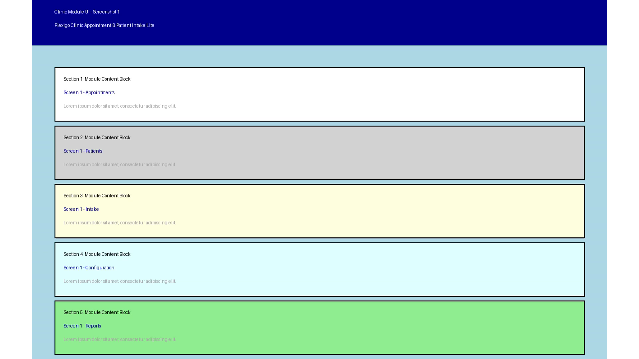This screenshot has height=359, width=639.
Task: Click the lorem ipsum text under Intake
Action: point(119,223)
